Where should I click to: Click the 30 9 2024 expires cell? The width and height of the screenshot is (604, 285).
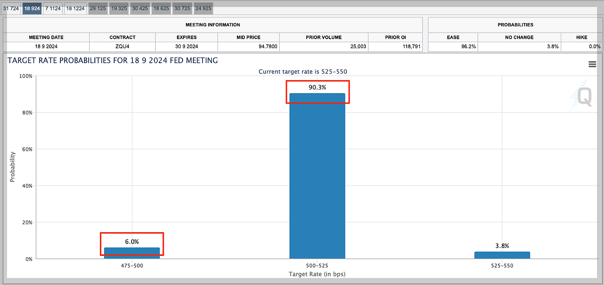(x=186, y=46)
